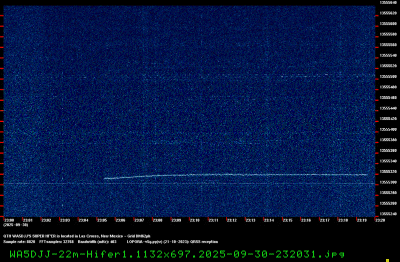The image size is (400, 262).
Task: Click the LOPORA-v5g.py QRSS reception text
Action: click(x=172, y=242)
